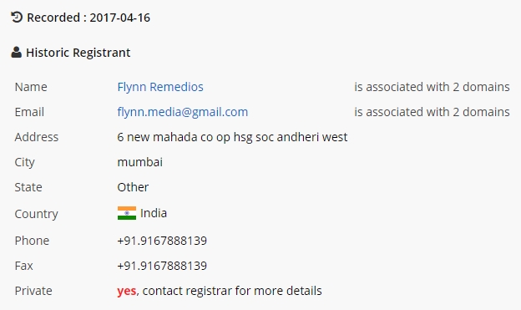Open the flynn.media@gmail.com email link
Image resolution: width=521 pixels, height=310 pixels.
pos(182,112)
